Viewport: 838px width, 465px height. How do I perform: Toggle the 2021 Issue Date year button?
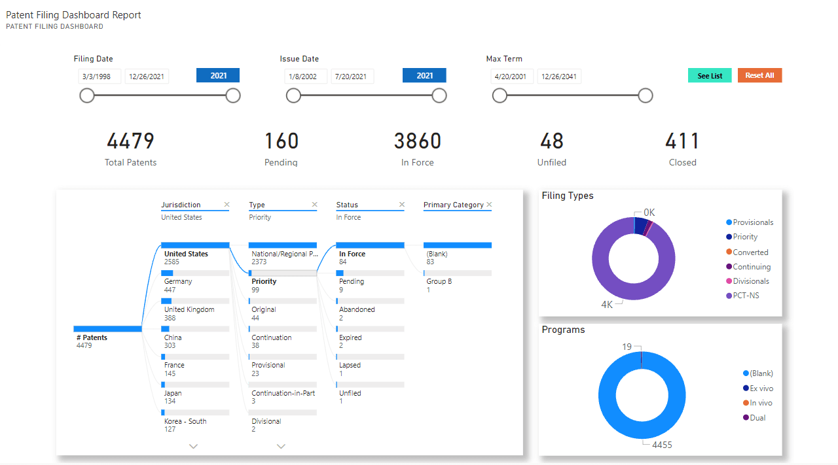[424, 76]
